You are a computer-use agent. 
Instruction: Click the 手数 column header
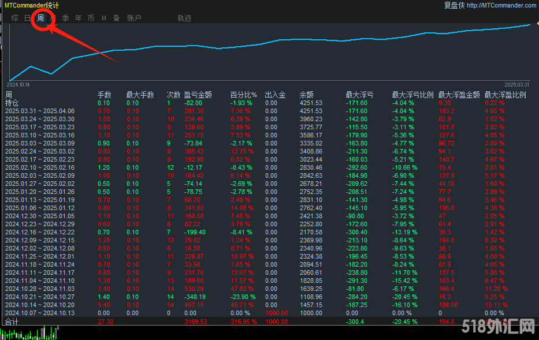coord(104,95)
